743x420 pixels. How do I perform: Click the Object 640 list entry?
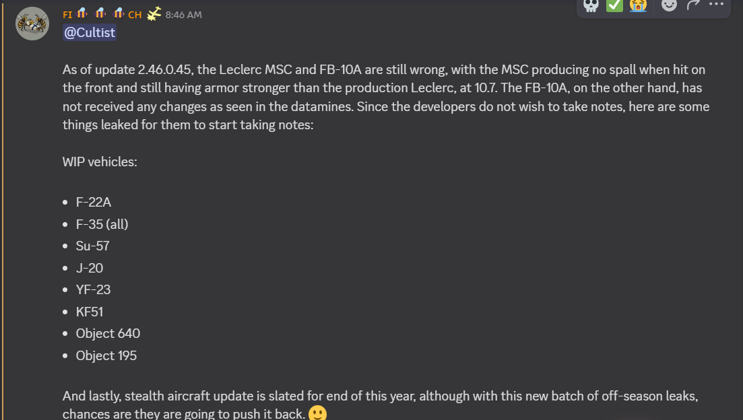[108, 333]
